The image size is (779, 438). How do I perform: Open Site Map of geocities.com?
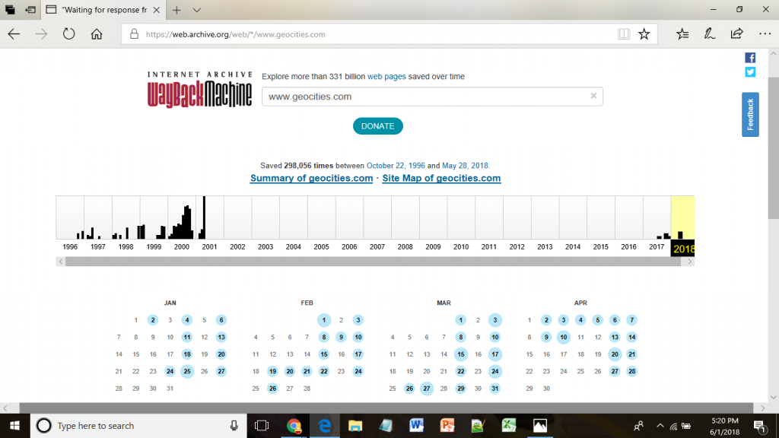(x=441, y=178)
